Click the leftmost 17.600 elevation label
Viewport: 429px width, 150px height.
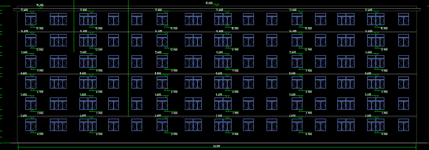pyautogui.click(x=24, y=10)
